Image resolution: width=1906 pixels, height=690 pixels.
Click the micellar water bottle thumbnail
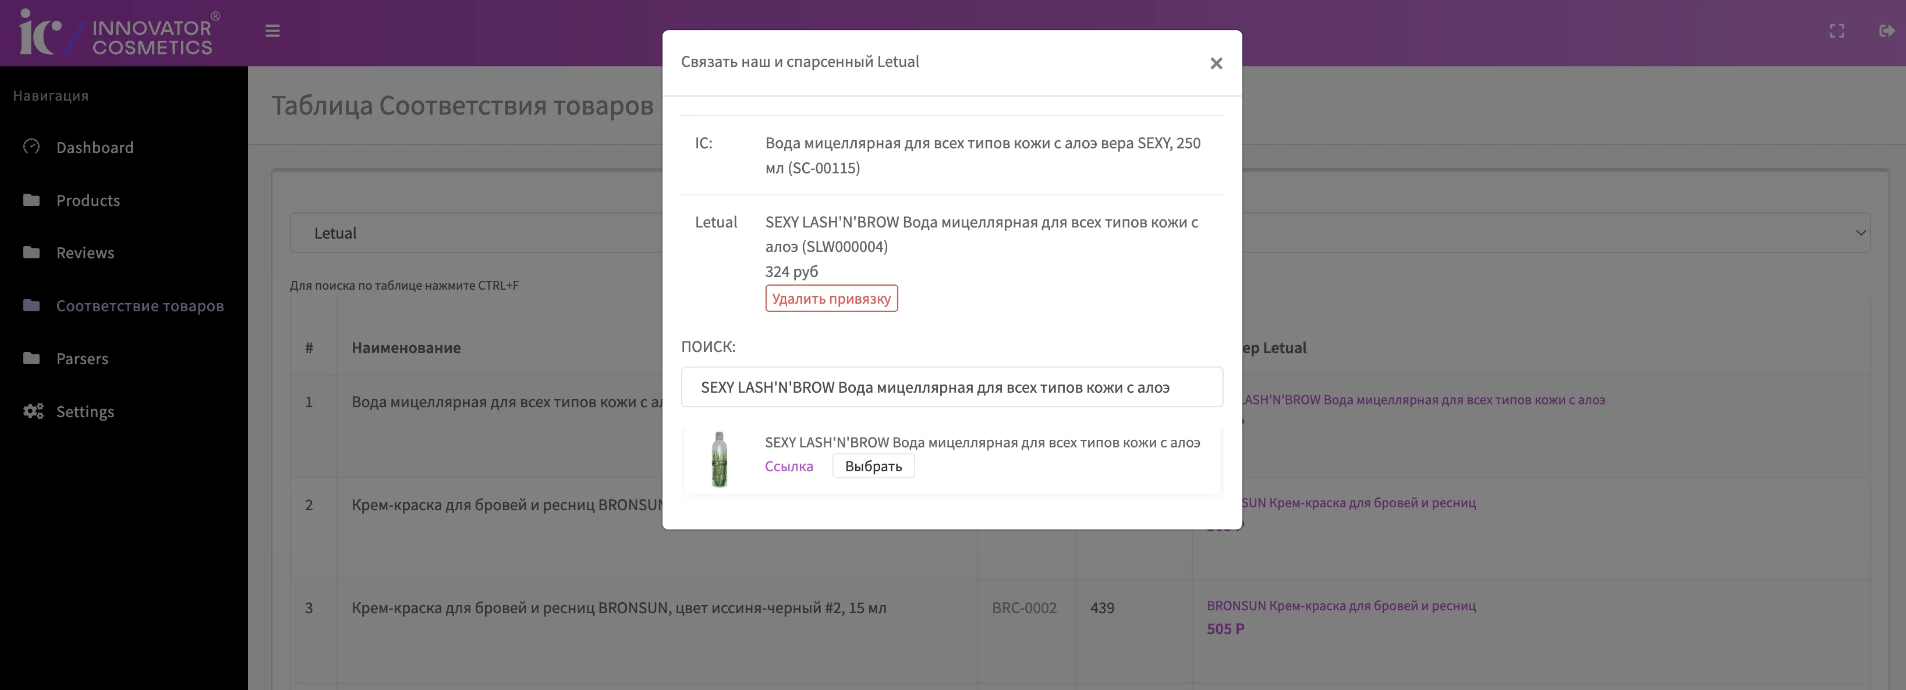[x=718, y=459]
